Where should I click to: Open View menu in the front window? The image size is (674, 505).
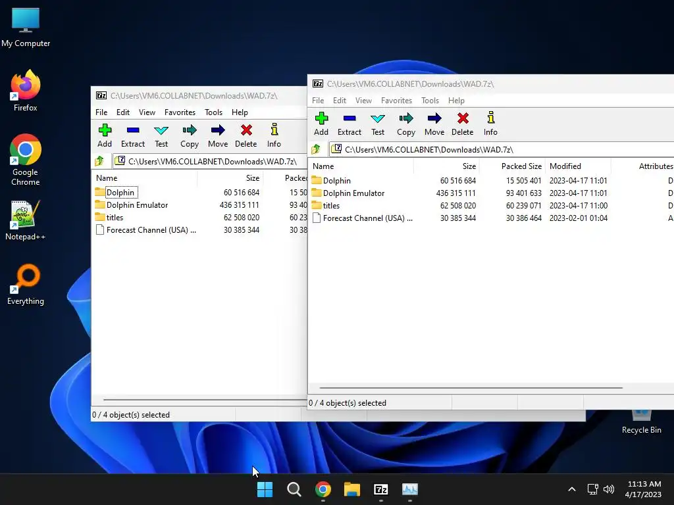[363, 101]
